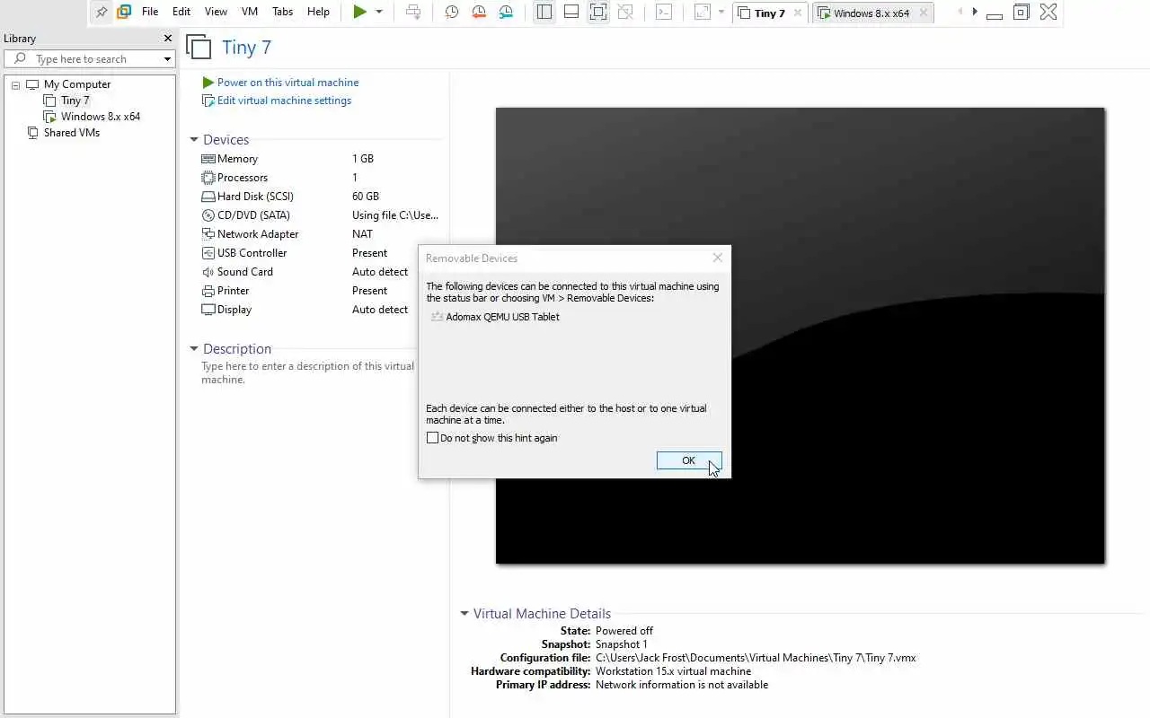
Task: Click the console view toolbar icon
Action: tap(664, 12)
